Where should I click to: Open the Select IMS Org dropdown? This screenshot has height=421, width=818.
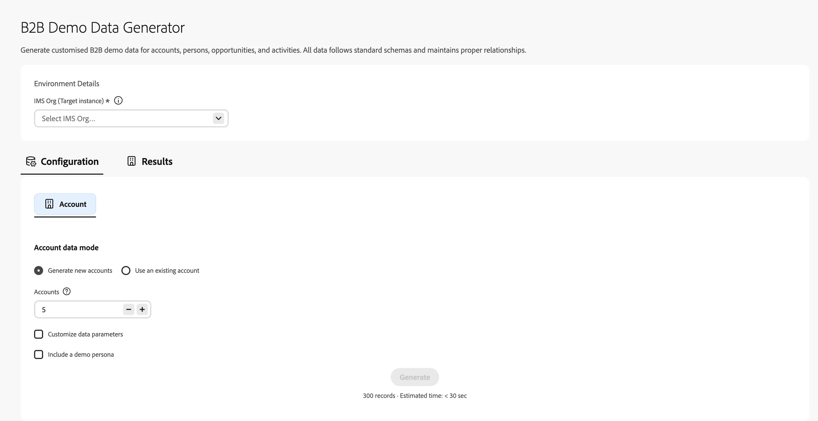tap(131, 119)
